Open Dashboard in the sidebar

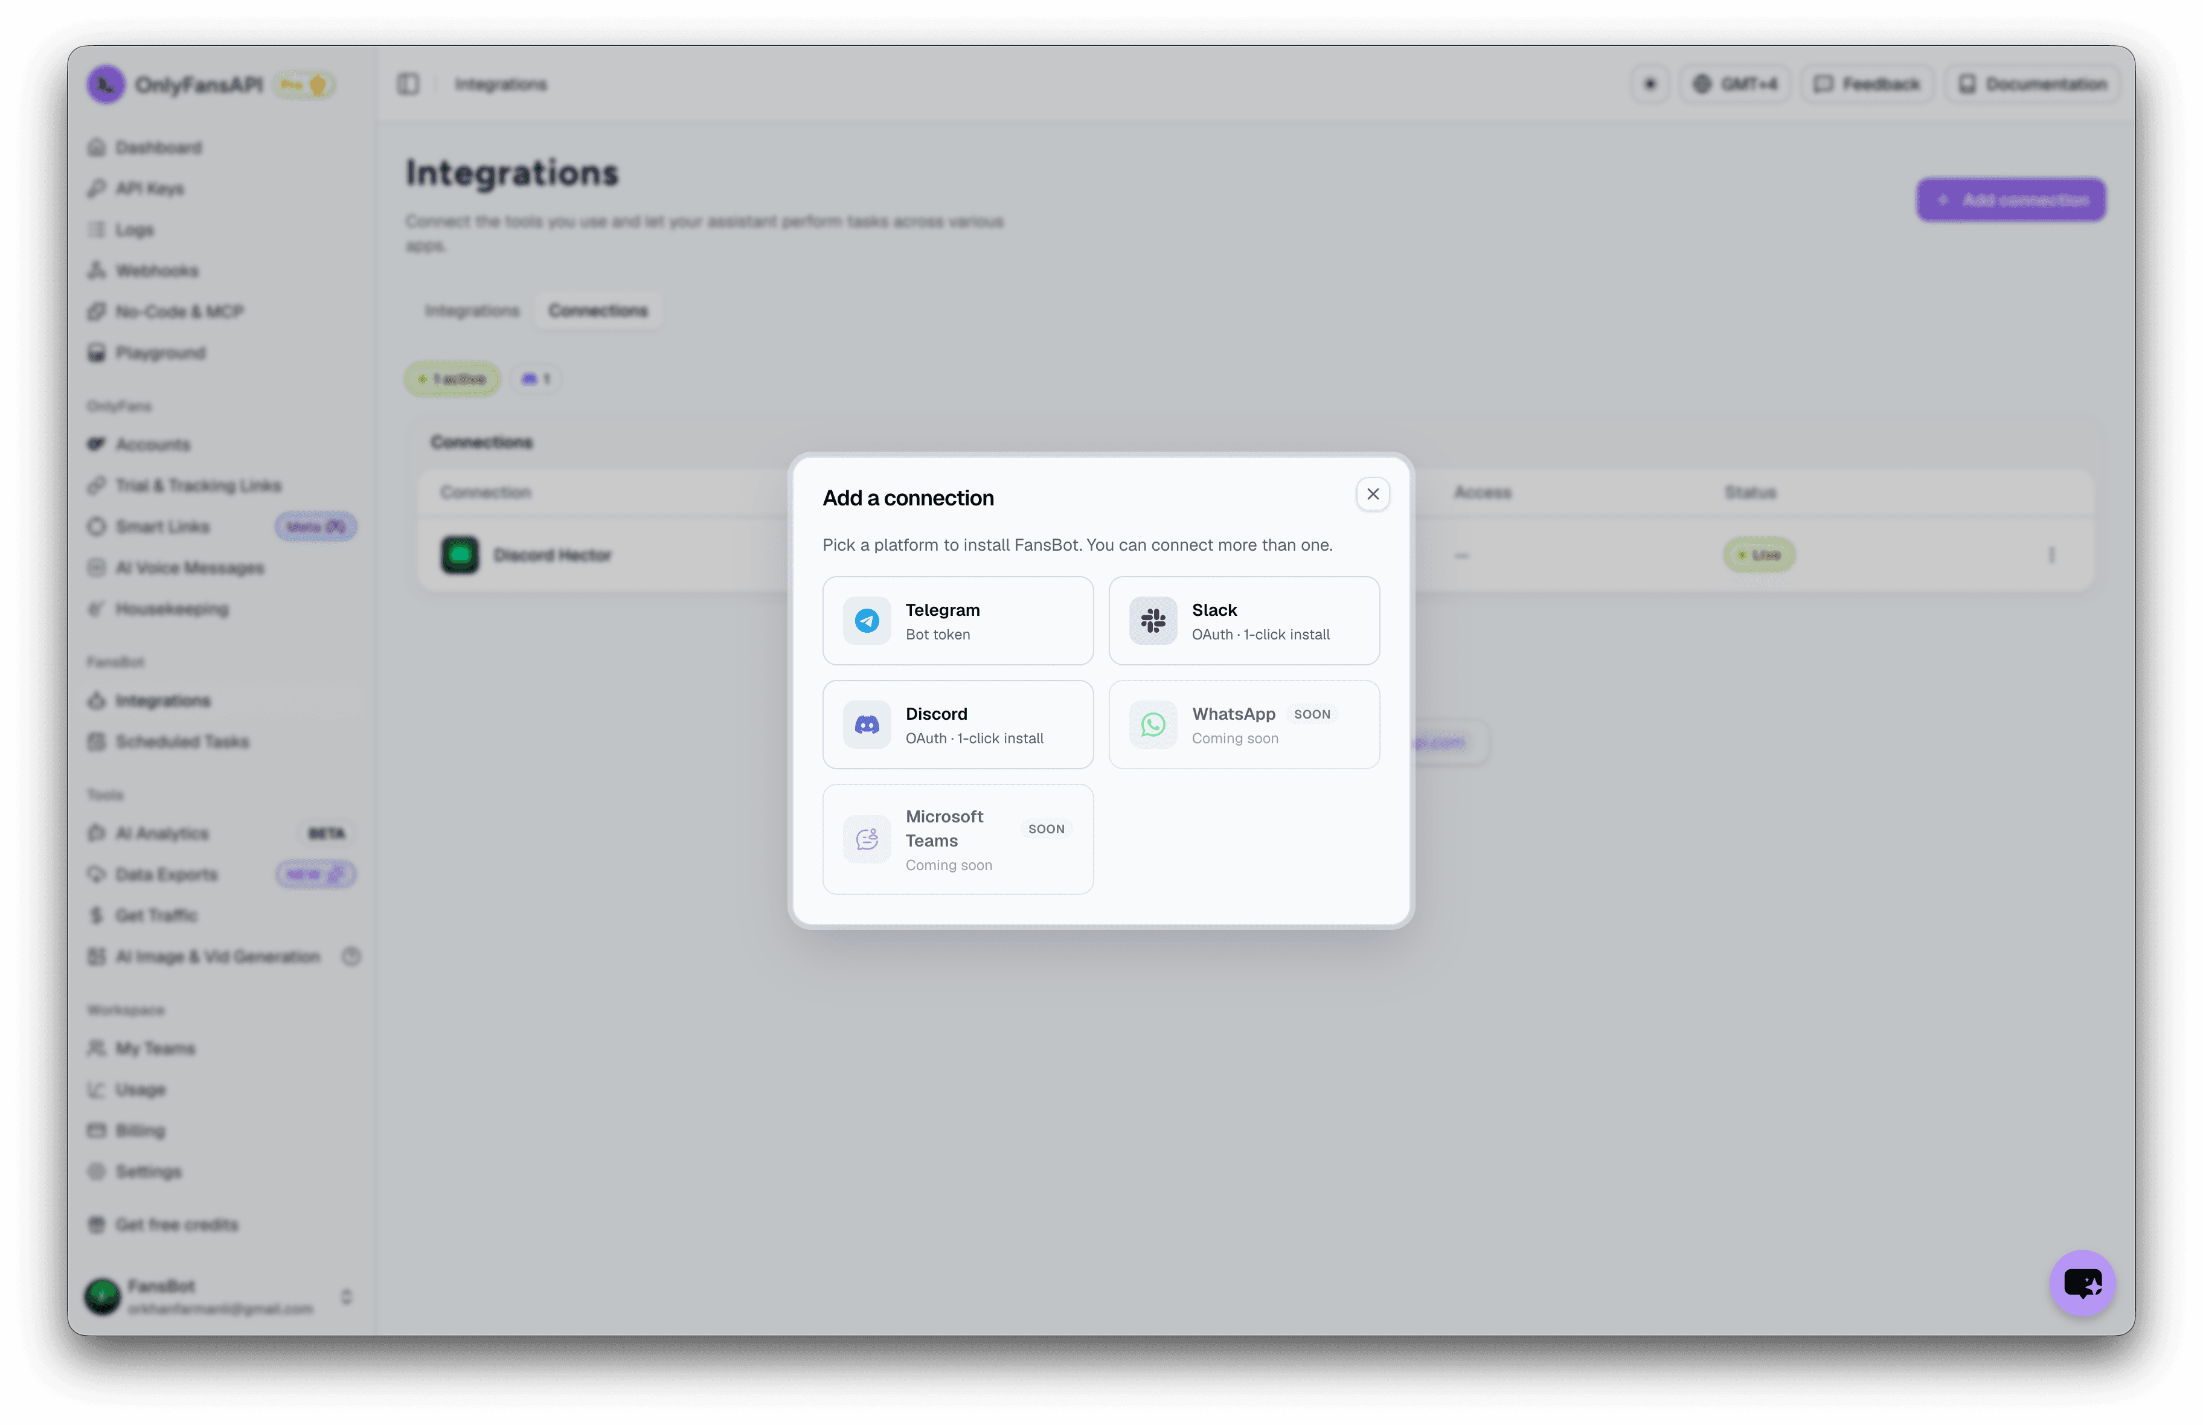(x=158, y=148)
